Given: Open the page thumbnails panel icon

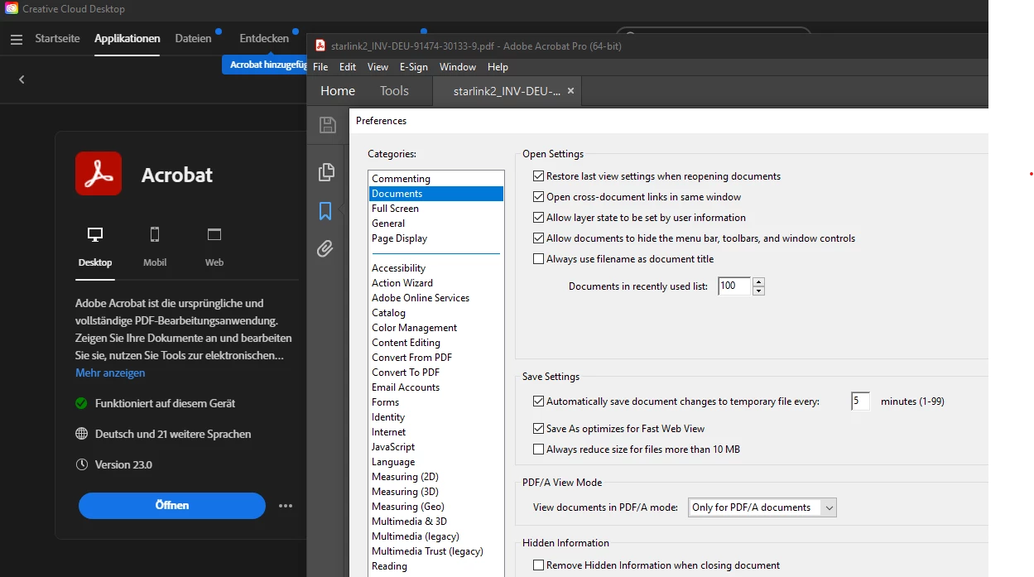Looking at the screenshot, I should point(326,172).
